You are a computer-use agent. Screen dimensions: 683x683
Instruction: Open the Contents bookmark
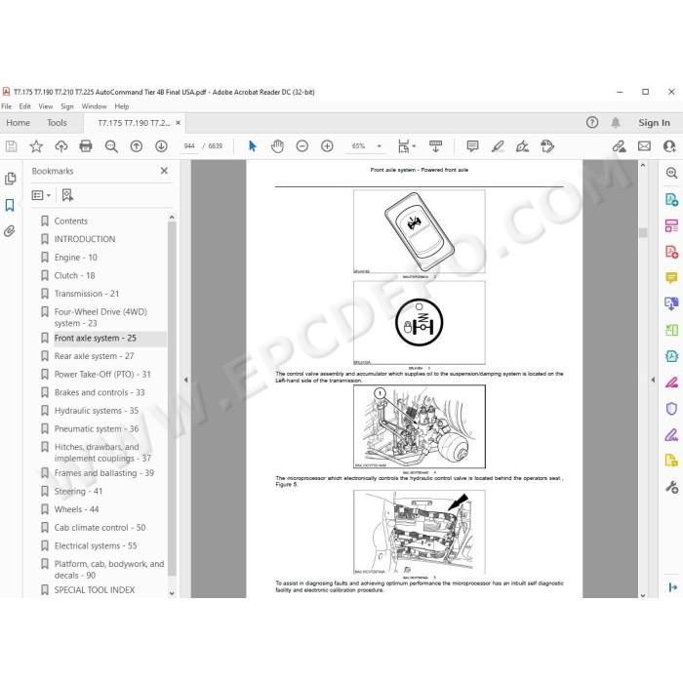[70, 221]
